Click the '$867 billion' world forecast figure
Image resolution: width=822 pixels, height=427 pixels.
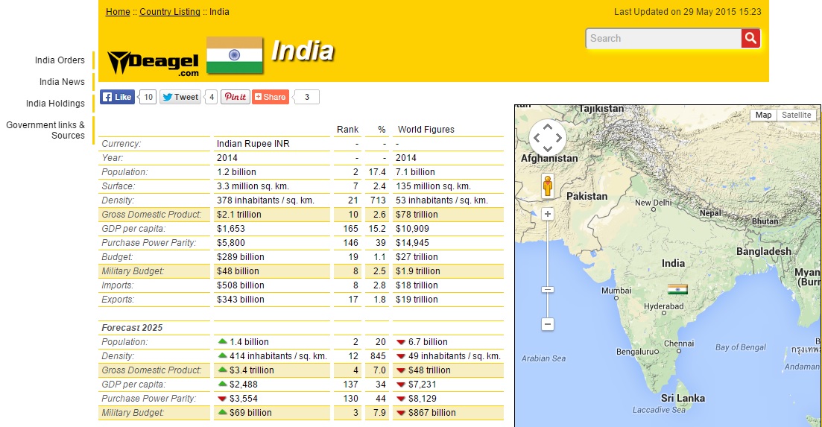click(x=432, y=412)
